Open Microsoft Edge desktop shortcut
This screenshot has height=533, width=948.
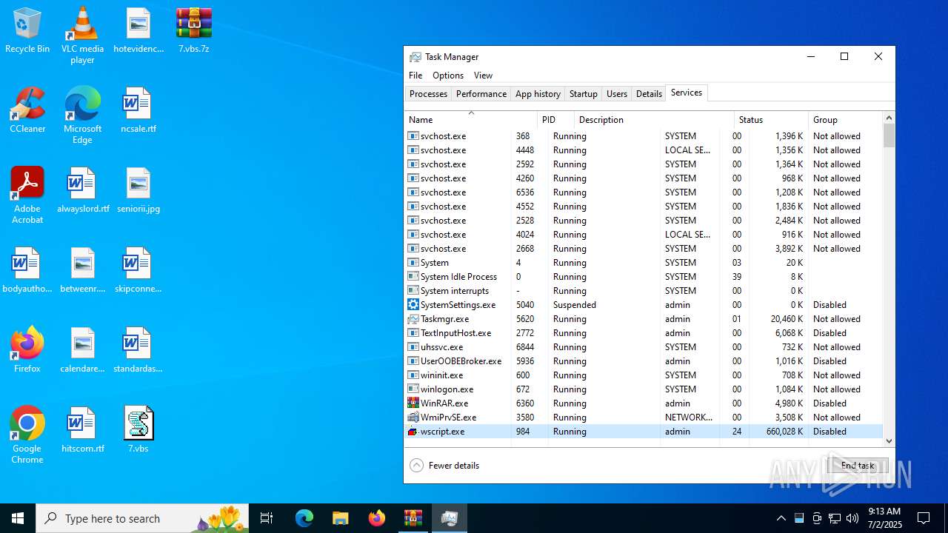pyautogui.click(x=82, y=115)
